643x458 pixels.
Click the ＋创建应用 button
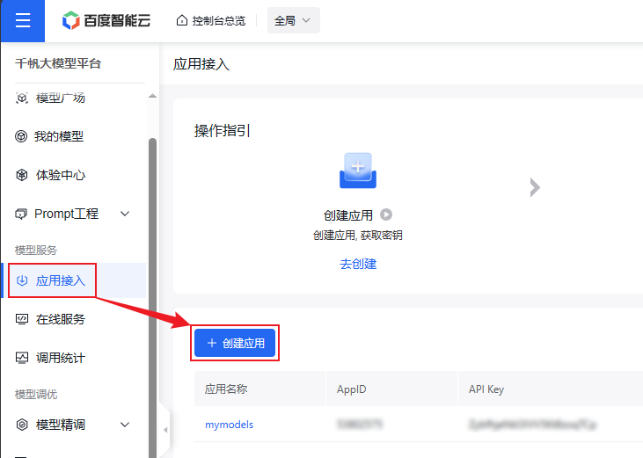point(235,343)
